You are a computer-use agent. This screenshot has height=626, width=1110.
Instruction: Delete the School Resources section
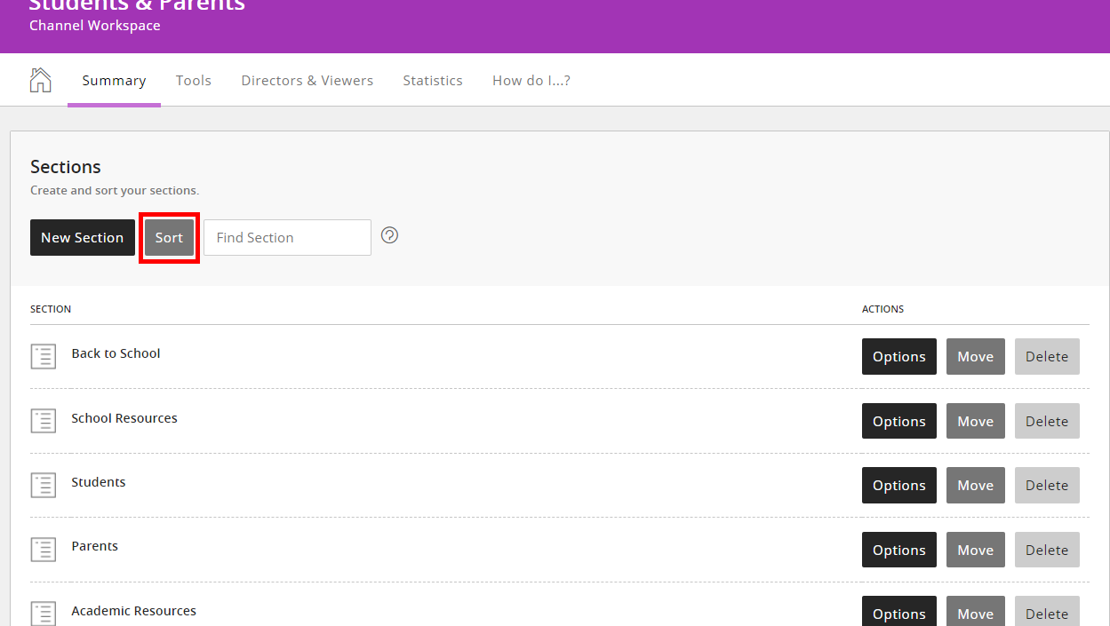1047,421
